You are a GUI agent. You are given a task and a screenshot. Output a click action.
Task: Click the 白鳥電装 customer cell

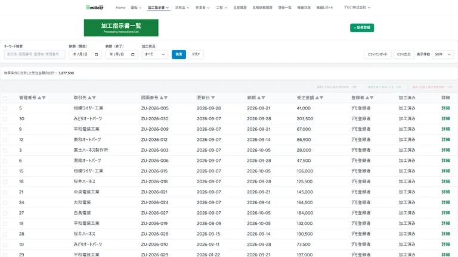(x=82, y=213)
